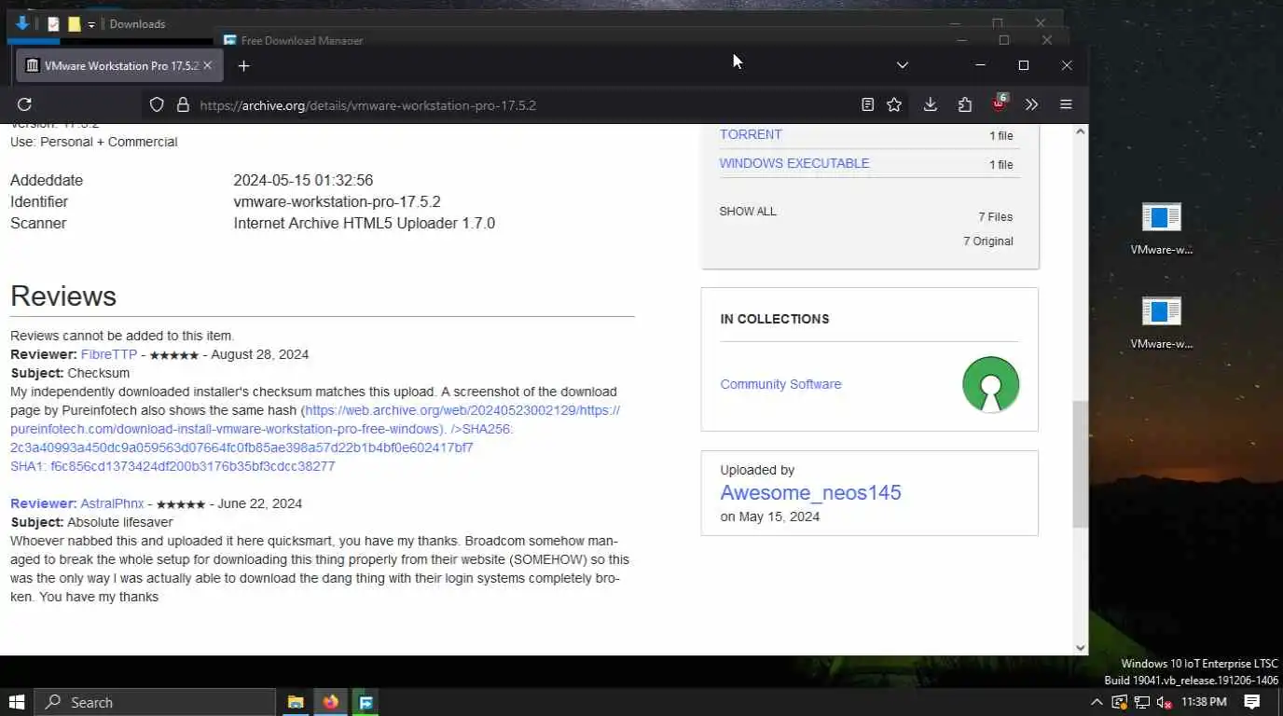Open the TORRENT download option
The width and height of the screenshot is (1283, 716).
[x=751, y=134]
